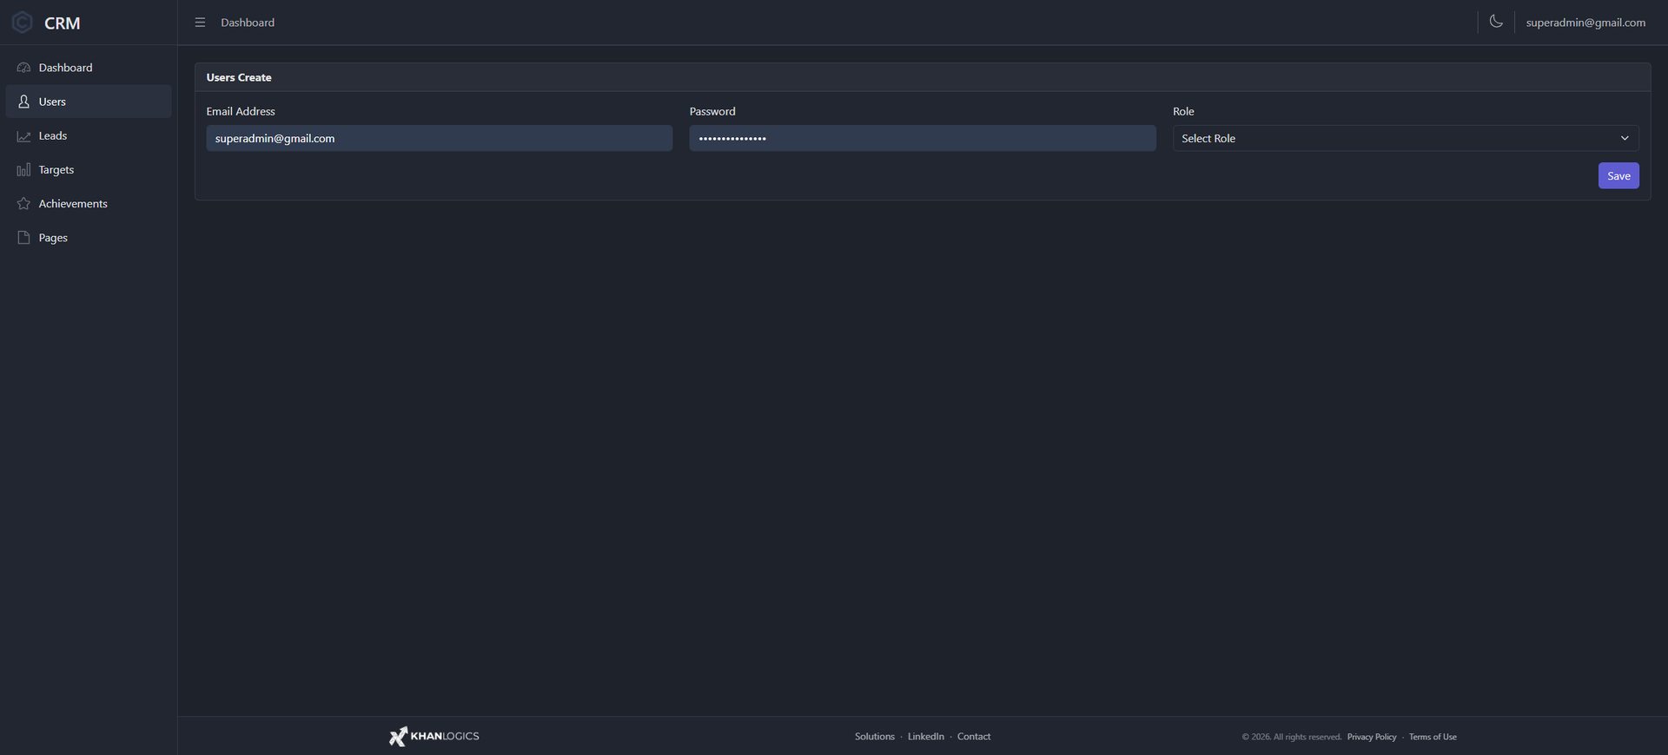Open the superadmin@gmail.com account menu
The height and width of the screenshot is (755, 1668).
(1585, 23)
